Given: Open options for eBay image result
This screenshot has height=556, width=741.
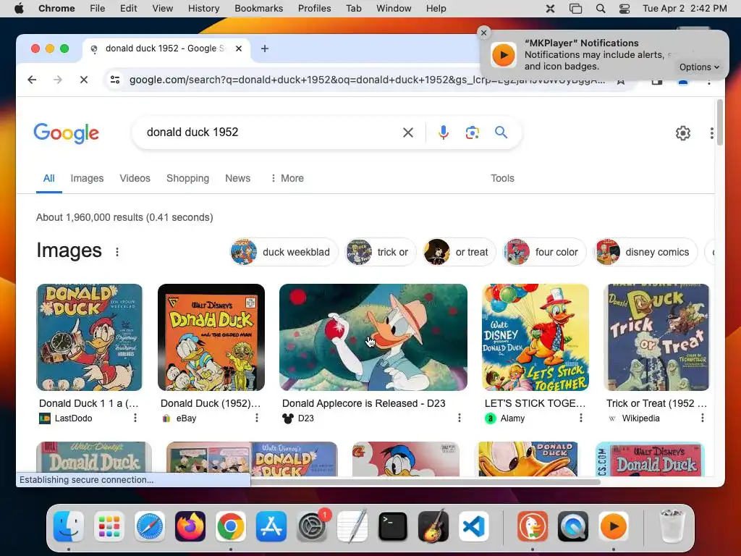Looking at the screenshot, I should click(x=257, y=418).
